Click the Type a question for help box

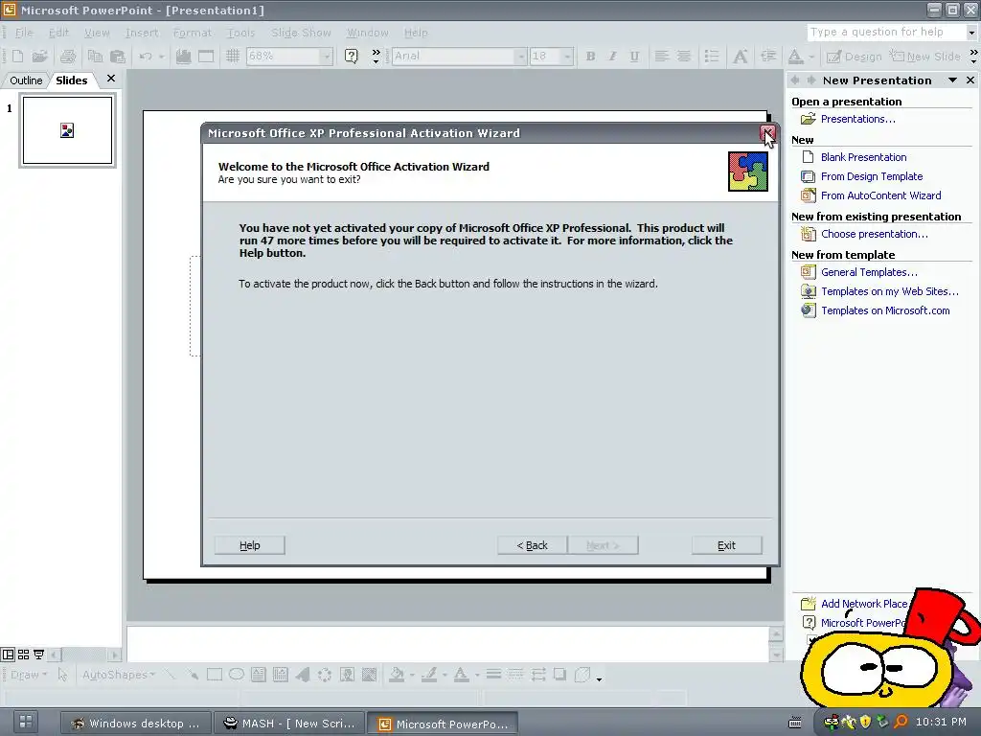click(886, 32)
